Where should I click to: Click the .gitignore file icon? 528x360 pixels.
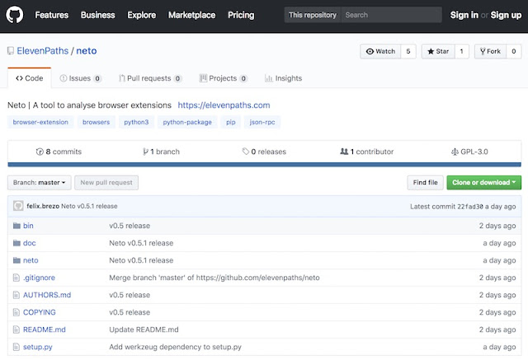(16, 278)
